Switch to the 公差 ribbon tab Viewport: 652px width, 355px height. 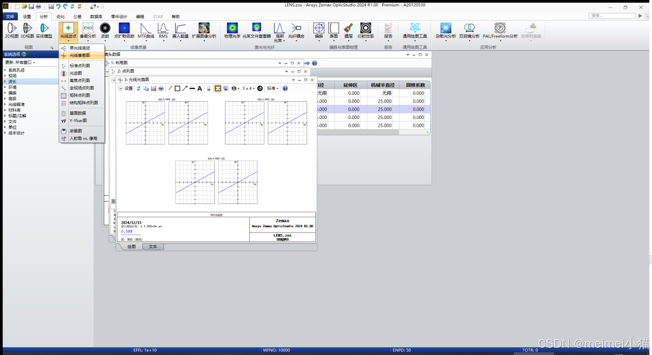click(77, 16)
